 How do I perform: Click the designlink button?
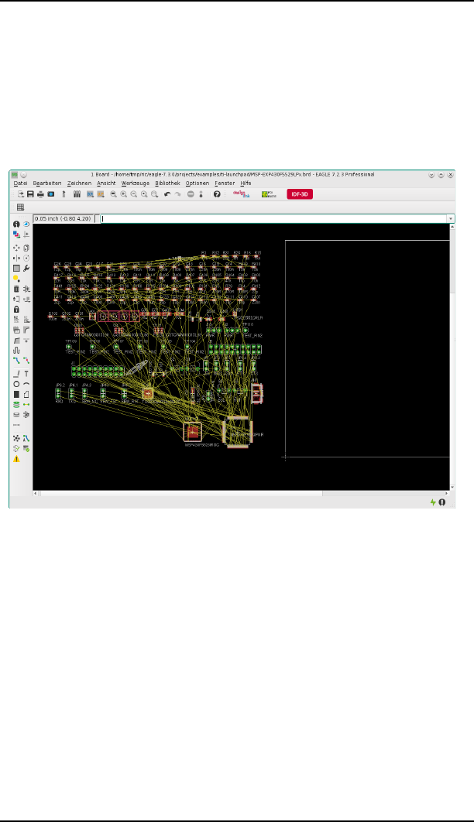(241, 194)
